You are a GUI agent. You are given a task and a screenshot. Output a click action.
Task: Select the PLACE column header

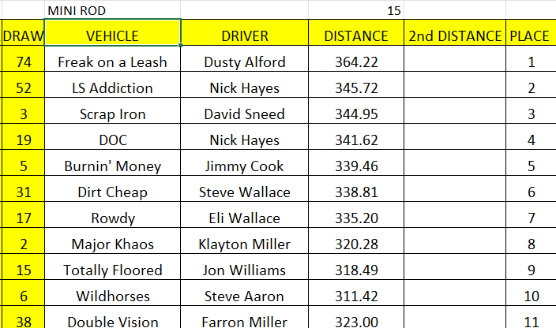point(530,35)
